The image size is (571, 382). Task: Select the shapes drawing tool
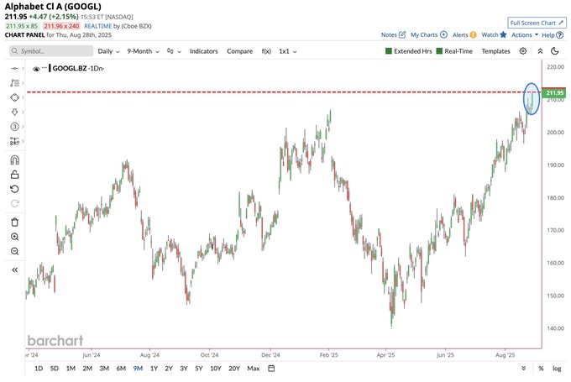coord(14,97)
